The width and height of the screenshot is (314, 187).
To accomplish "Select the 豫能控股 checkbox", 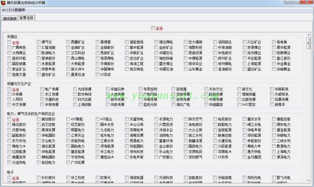I will point(274,119).
